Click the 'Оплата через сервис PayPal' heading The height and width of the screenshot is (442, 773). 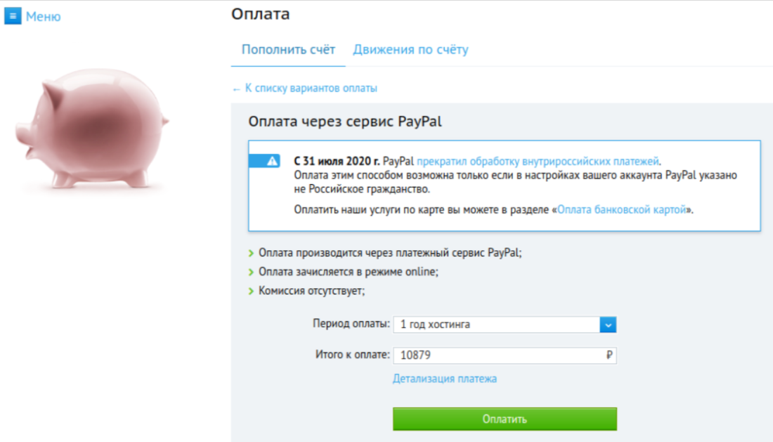(x=345, y=122)
